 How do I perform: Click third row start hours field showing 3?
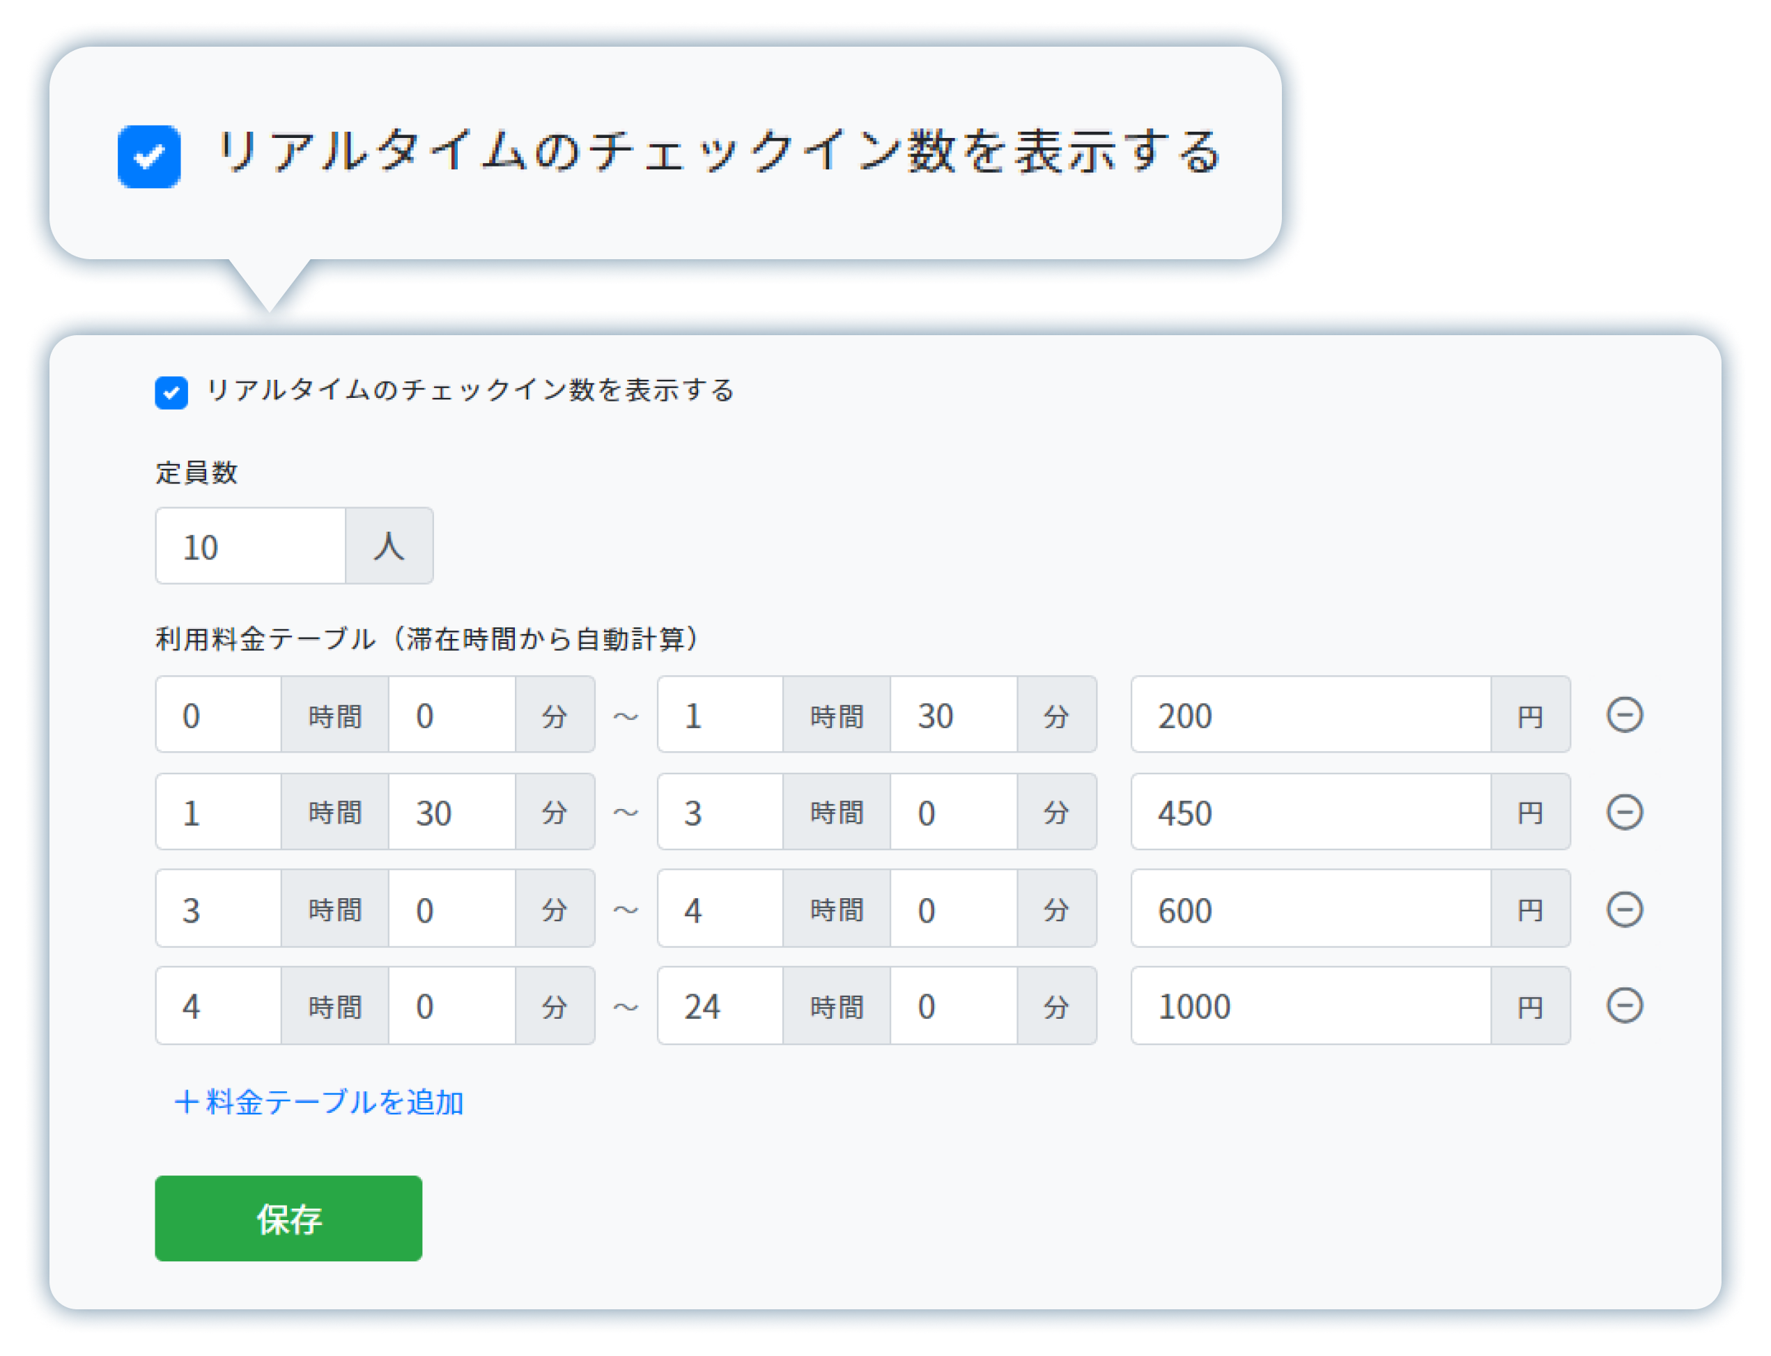(219, 909)
